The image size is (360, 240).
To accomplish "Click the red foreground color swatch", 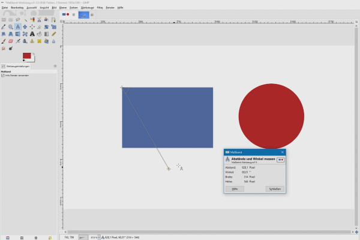I will point(26,56).
